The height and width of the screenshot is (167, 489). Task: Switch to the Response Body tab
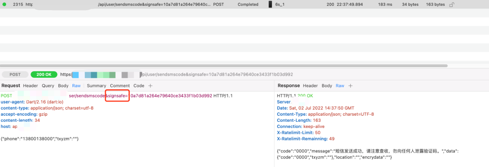327,86
